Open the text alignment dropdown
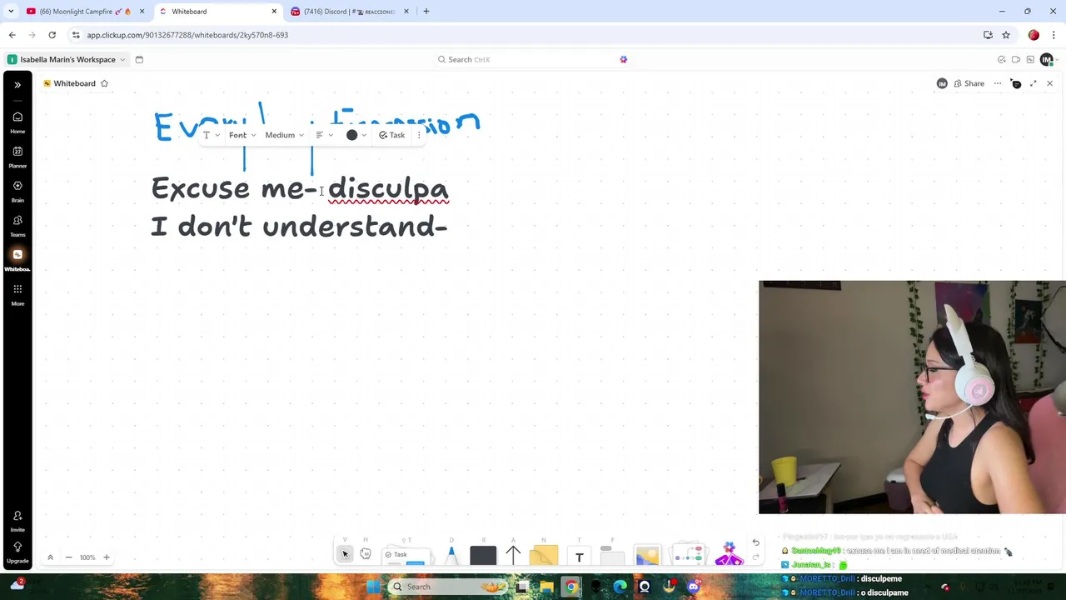1066x600 pixels. tap(324, 135)
